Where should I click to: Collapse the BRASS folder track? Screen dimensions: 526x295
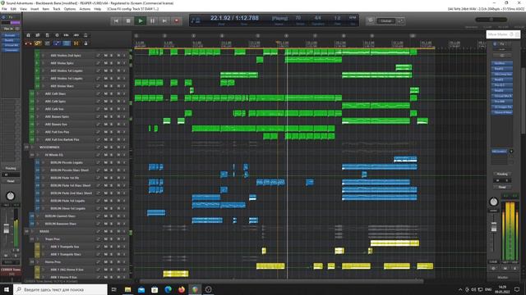coord(32,231)
